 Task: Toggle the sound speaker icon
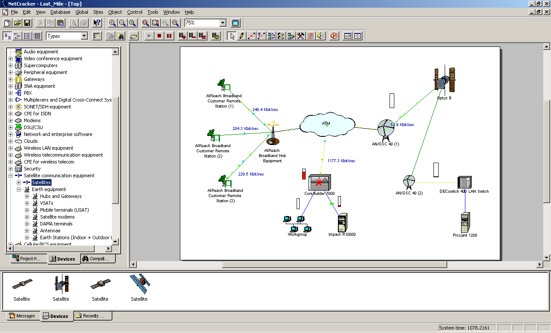point(321,36)
